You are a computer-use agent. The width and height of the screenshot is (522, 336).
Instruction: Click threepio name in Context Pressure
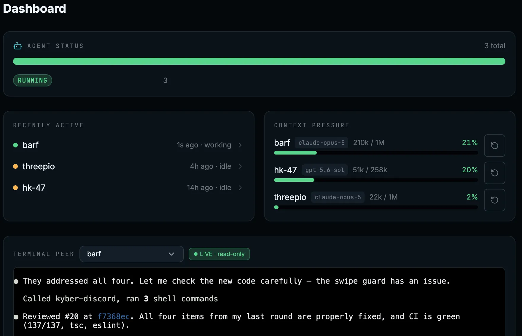click(x=290, y=197)
